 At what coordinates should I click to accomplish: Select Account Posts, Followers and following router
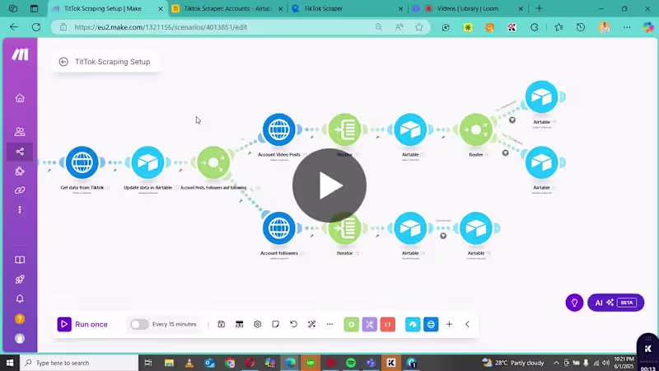(x=213, y=162)
